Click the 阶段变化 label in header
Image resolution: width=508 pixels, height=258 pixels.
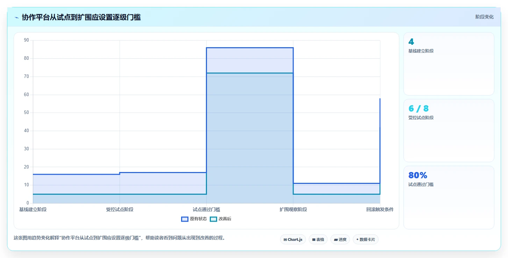(x=484, y=17)
